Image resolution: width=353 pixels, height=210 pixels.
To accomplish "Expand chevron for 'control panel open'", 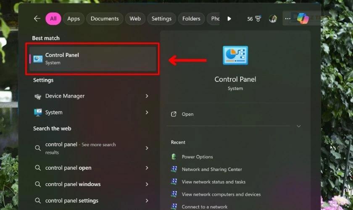I will (x=147, y=168).
